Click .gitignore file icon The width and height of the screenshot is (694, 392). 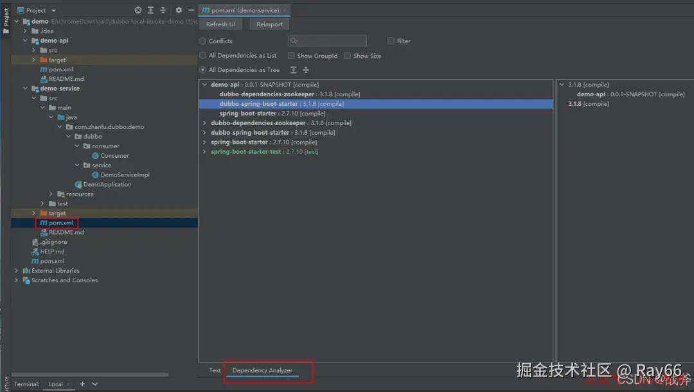pos(35,242)
